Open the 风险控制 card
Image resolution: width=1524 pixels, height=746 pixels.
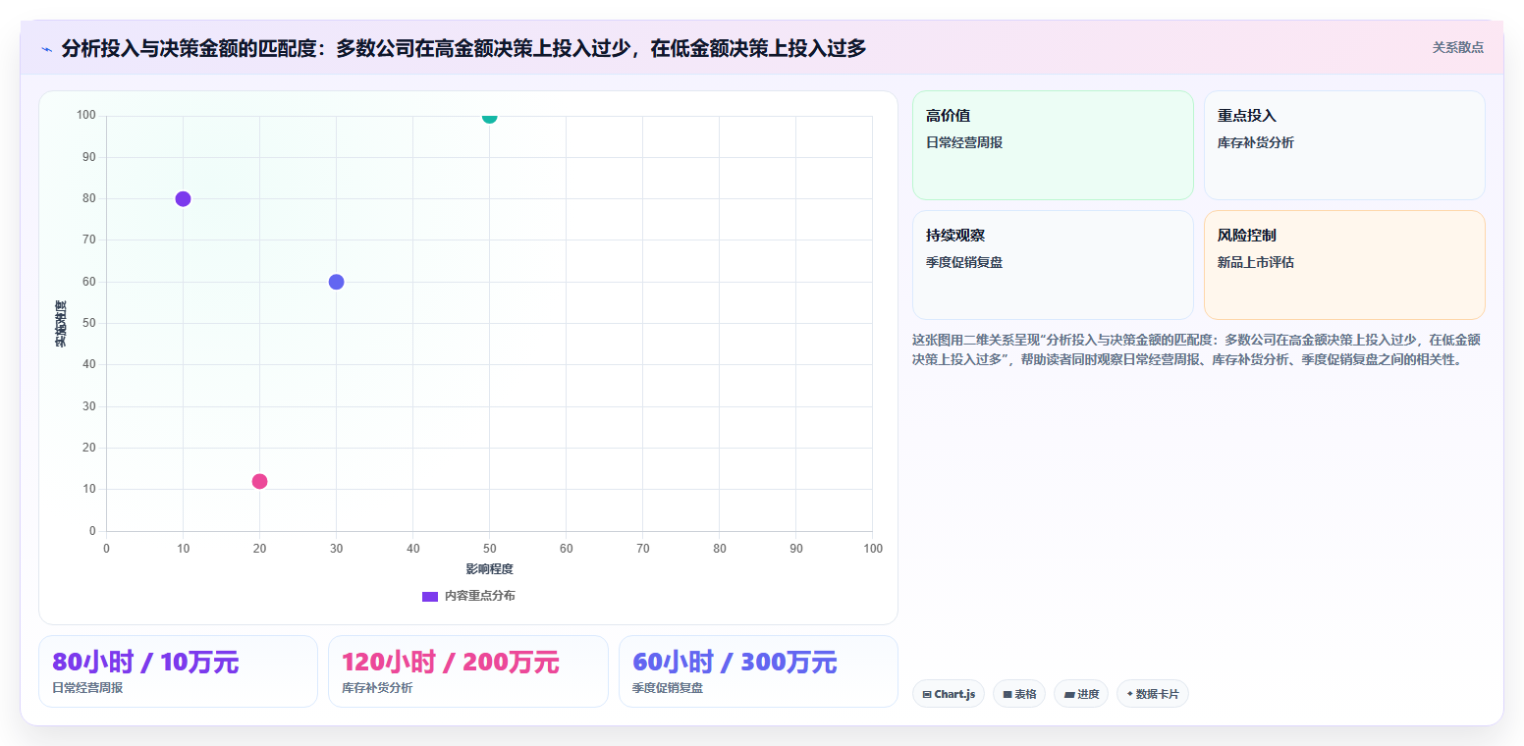tap(1344, 265)
